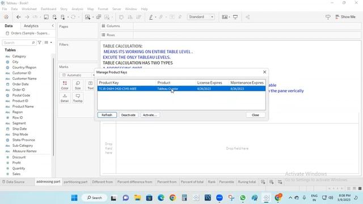Click the data guide icon beside Show Me

coord(328,17)
